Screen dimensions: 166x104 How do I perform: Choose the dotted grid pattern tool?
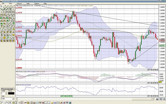point(7,26)
